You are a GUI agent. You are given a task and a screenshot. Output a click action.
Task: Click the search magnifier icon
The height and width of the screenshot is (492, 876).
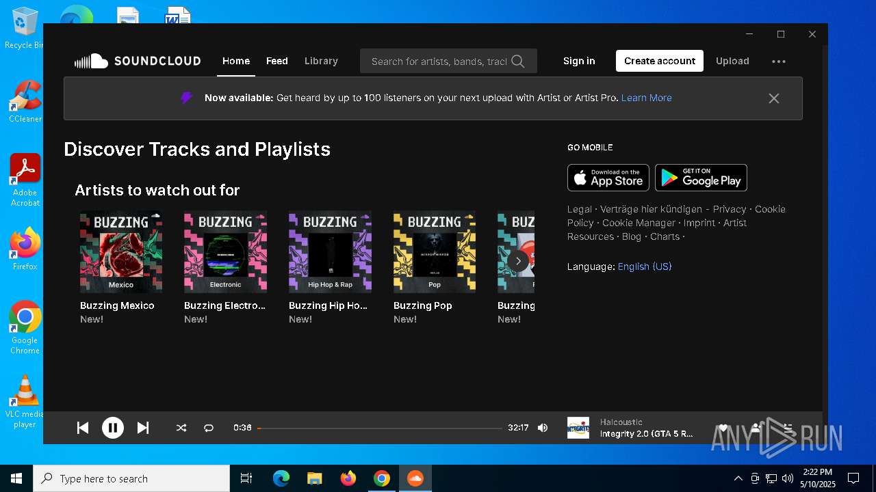(518, 61)
